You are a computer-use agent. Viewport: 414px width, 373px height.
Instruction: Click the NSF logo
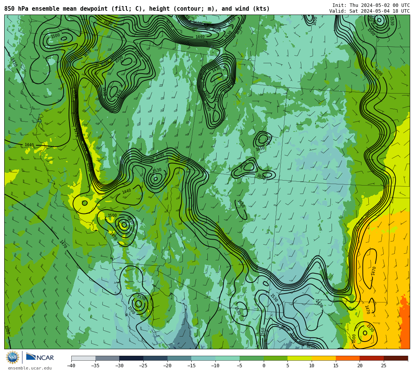coord(12,358)
